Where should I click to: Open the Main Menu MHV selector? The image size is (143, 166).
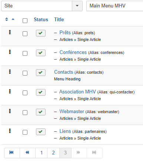click(115, 6)
